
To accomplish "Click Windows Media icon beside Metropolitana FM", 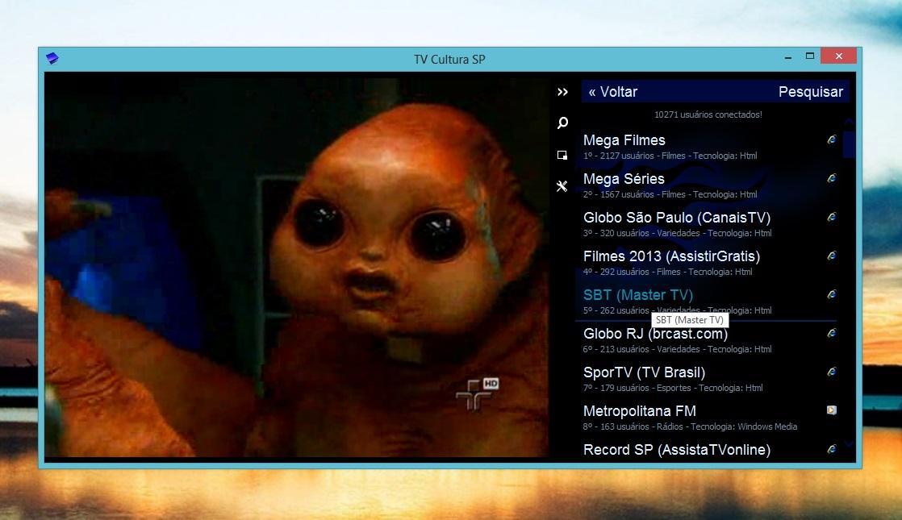I will tap(832, 410).
